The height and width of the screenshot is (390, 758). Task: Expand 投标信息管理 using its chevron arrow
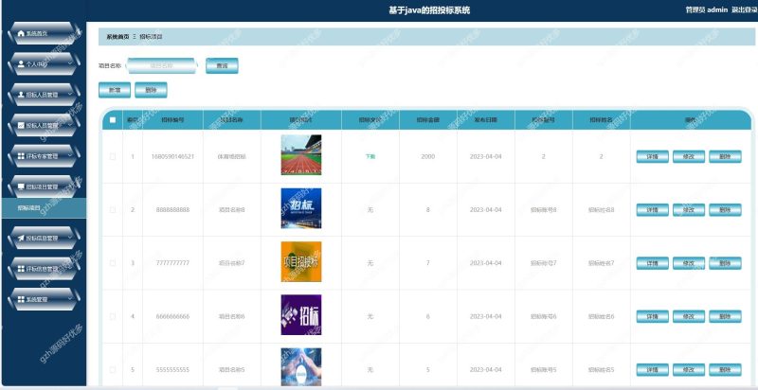click(x=69, y=239)
